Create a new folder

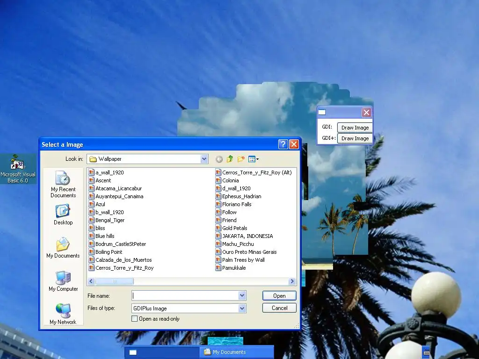click(241, 159)
